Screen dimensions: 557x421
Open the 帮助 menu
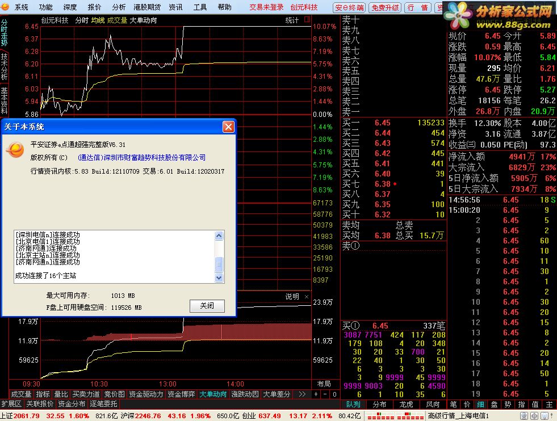point(224,7)
